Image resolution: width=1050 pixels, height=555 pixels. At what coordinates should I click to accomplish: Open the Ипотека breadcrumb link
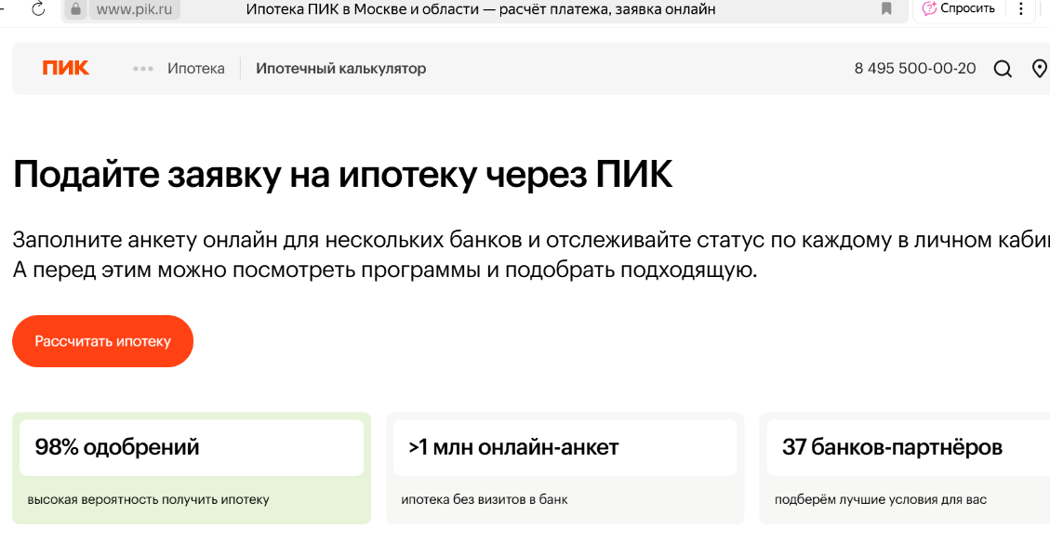pyautogui.click(x=196, y=68)
